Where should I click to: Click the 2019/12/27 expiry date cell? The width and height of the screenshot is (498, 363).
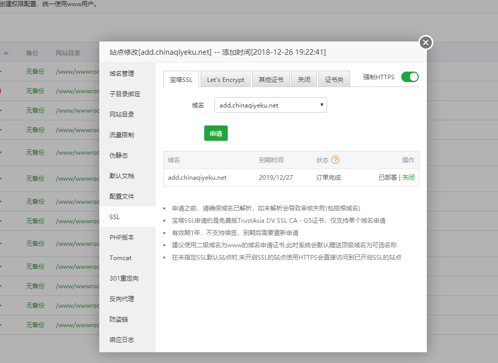[x=276, y=177]
